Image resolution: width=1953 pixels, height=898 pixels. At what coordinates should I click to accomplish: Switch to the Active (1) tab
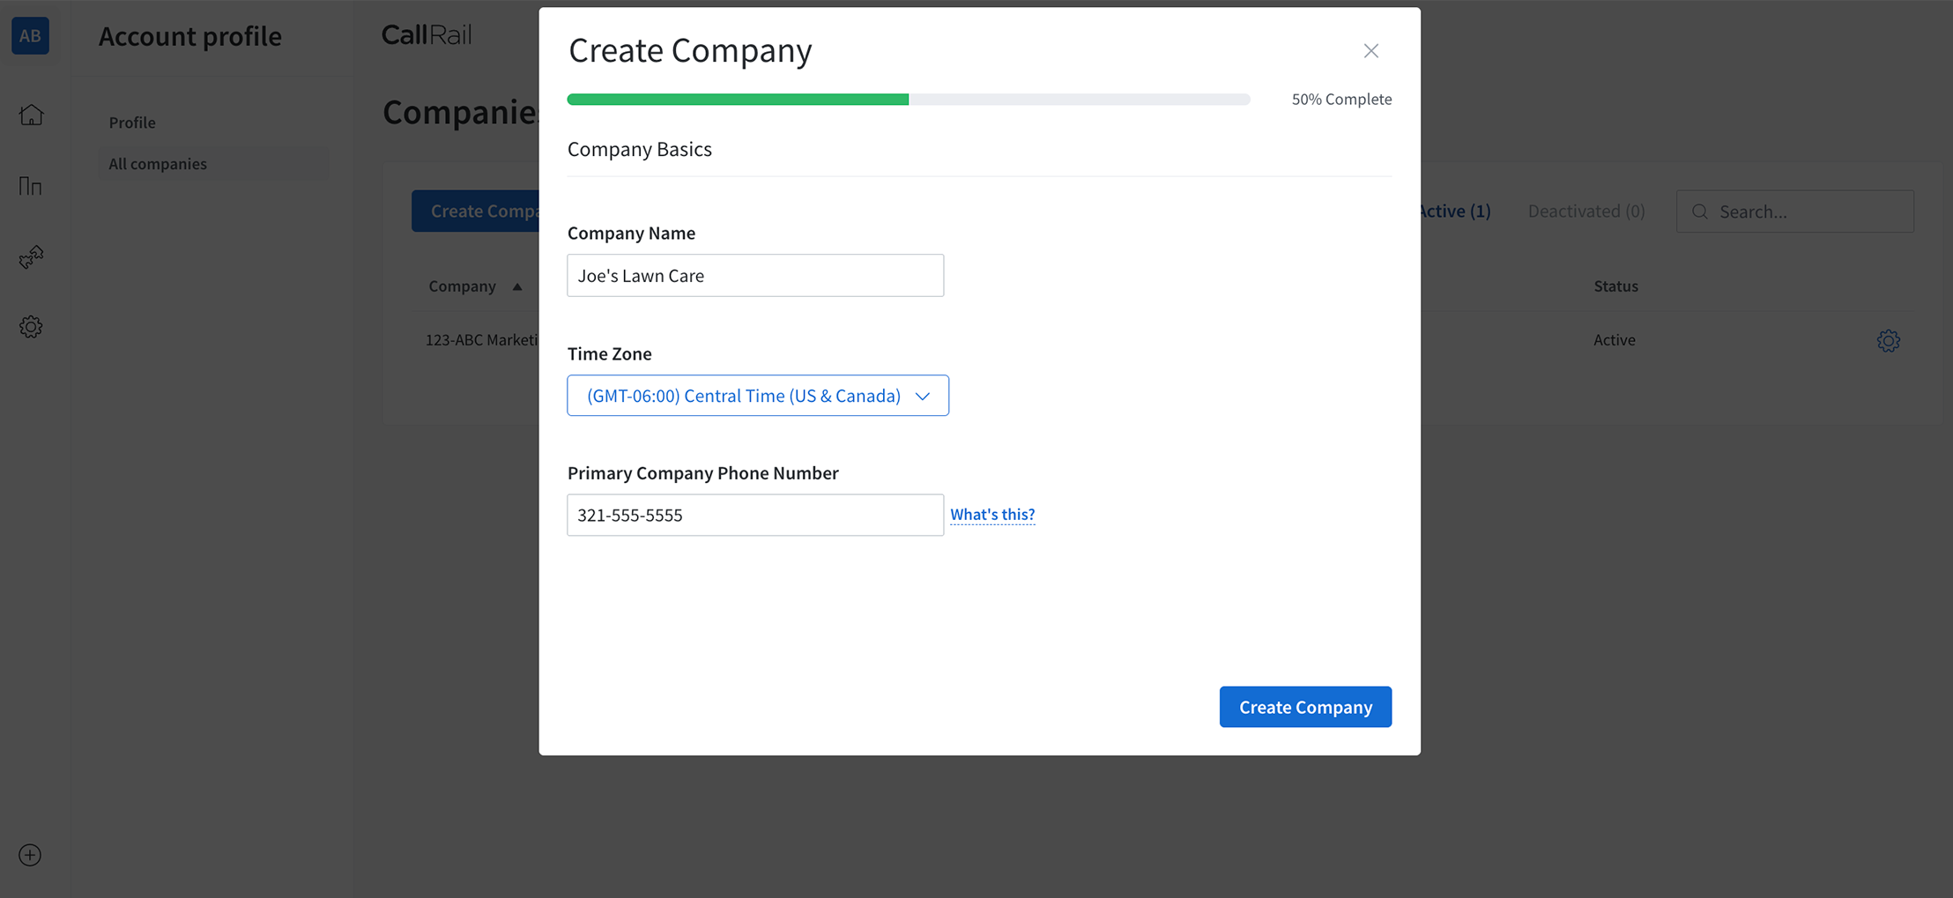tap(1455, 211)
